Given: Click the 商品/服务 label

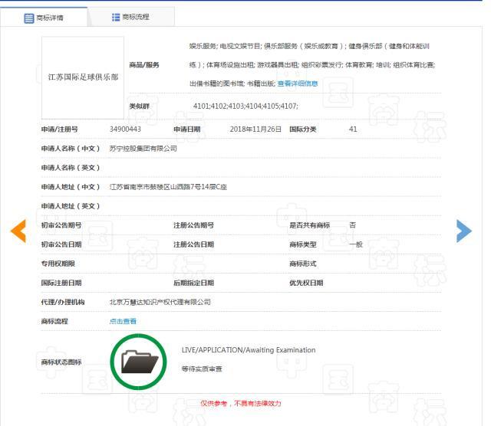Looking at the screenshot, I should (144, 65).
